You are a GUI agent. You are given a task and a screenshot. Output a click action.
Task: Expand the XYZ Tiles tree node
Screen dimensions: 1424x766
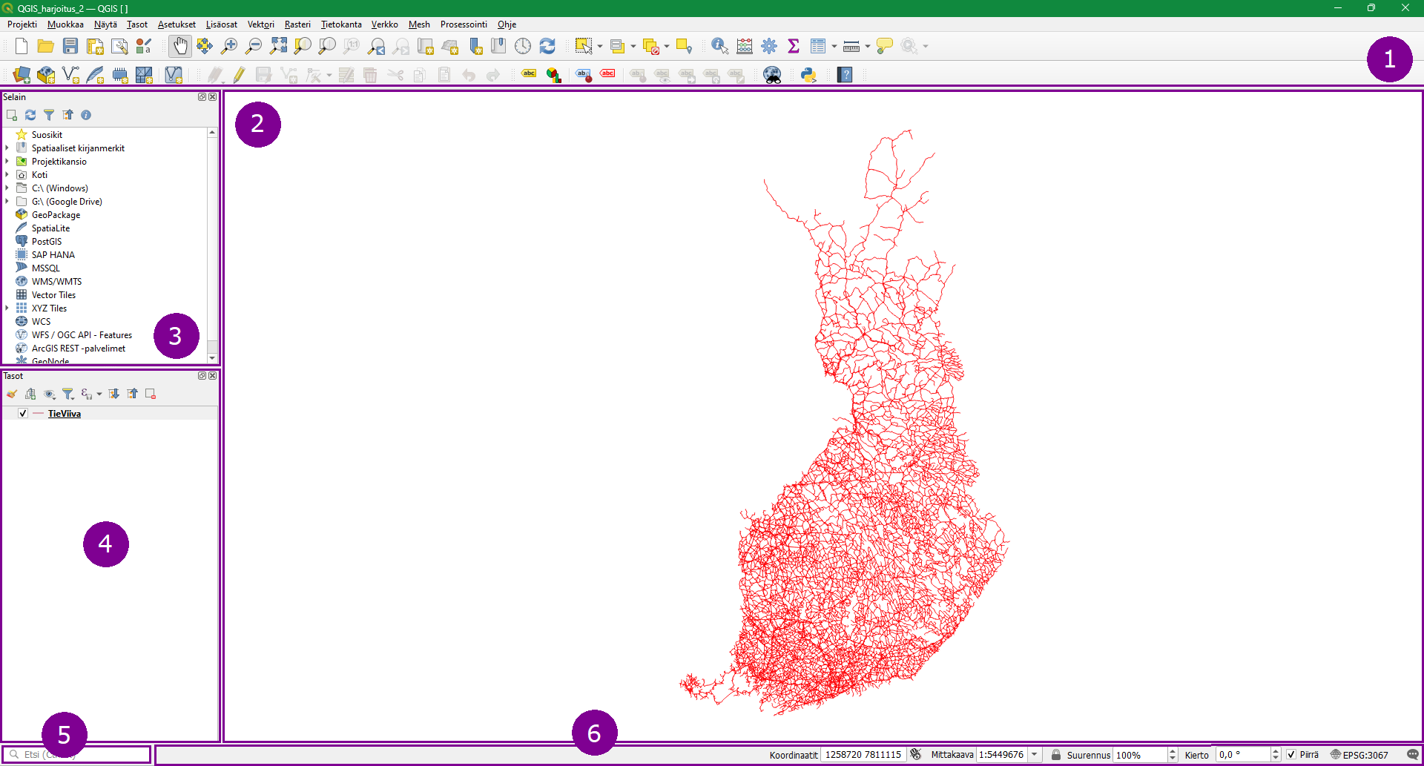(x=7, y=308)
